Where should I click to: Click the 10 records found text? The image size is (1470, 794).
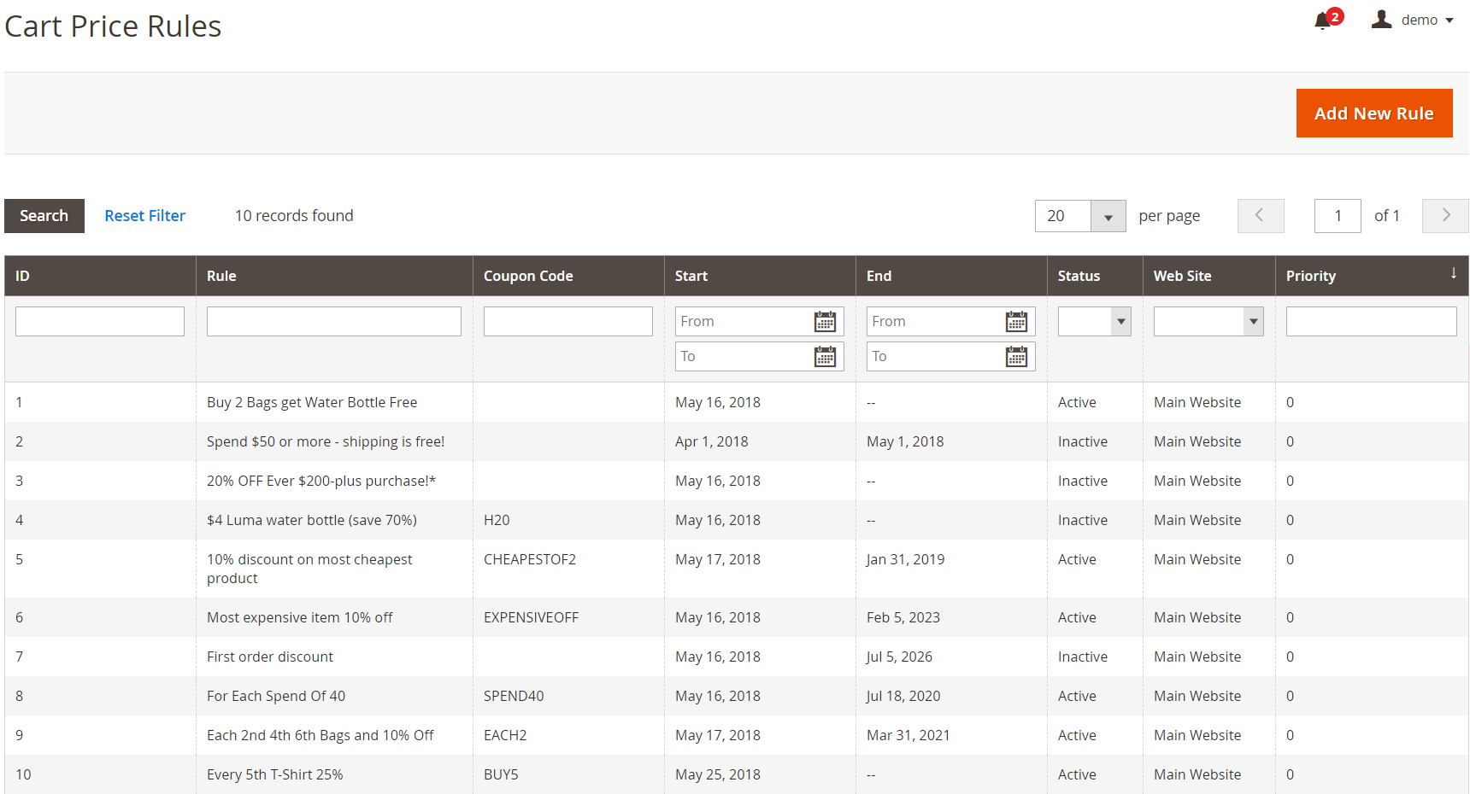(x=294, y=216)
